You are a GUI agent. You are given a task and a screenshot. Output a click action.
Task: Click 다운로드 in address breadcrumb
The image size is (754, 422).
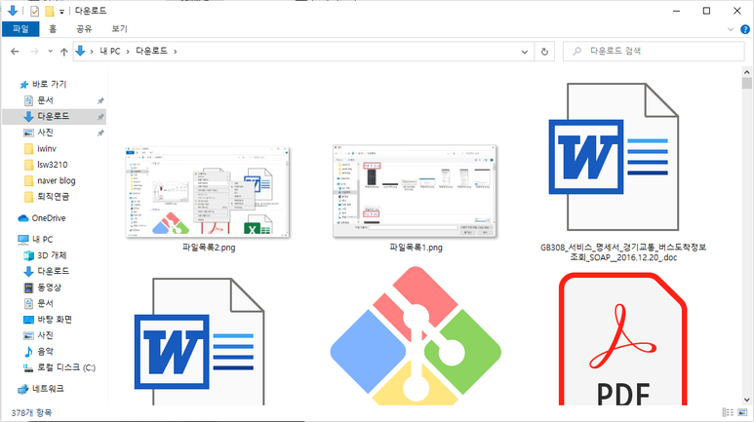pyautogui.click(x=151, y=51)
